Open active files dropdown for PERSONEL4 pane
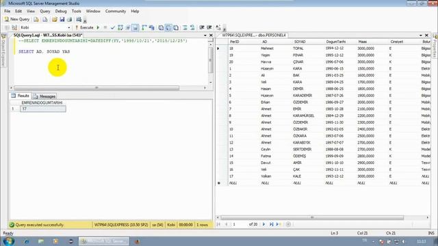 pos(421,36)
